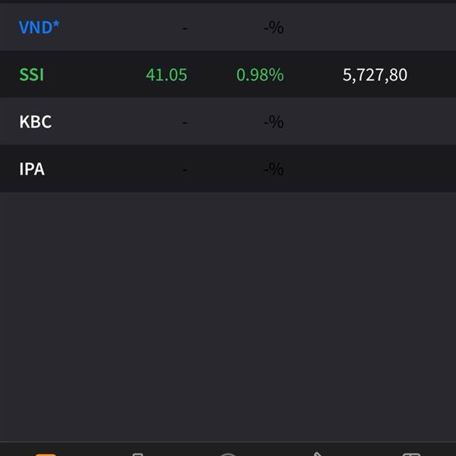Click SSI volume value 5,727,80

(375, 74)
